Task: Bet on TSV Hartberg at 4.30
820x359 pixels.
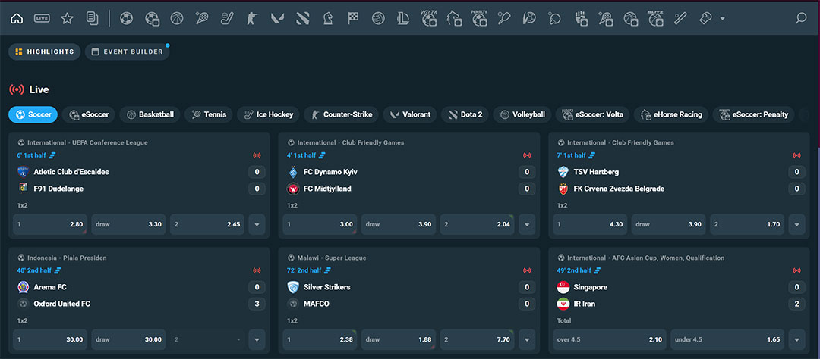Action: (x=590, y=224)
